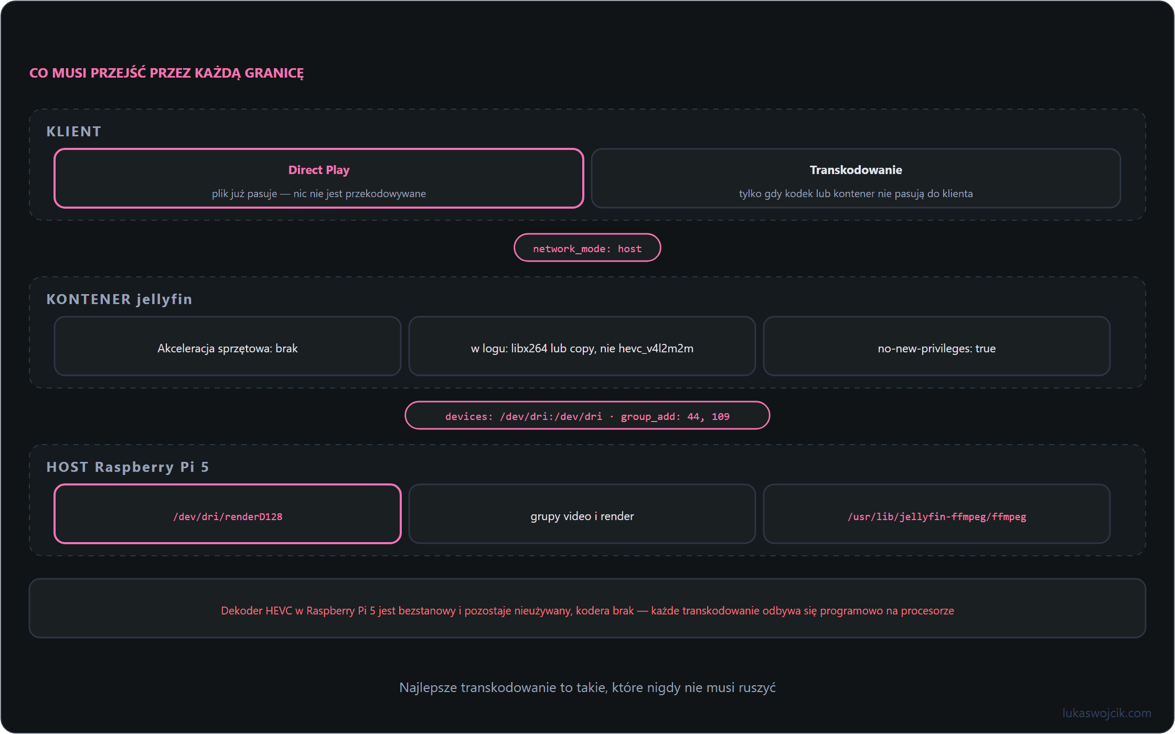Click the tylko gdy kodek lub kontener text
This screenshot has width=1175, height=734.
coord(856,193)
